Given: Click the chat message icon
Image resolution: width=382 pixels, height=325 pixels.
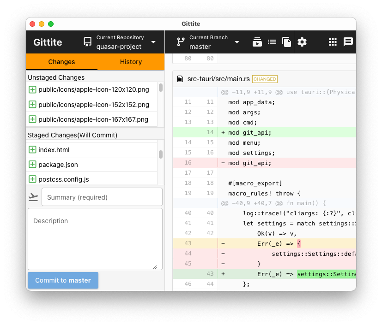Looking at the screenshot, I should [348, 42].
